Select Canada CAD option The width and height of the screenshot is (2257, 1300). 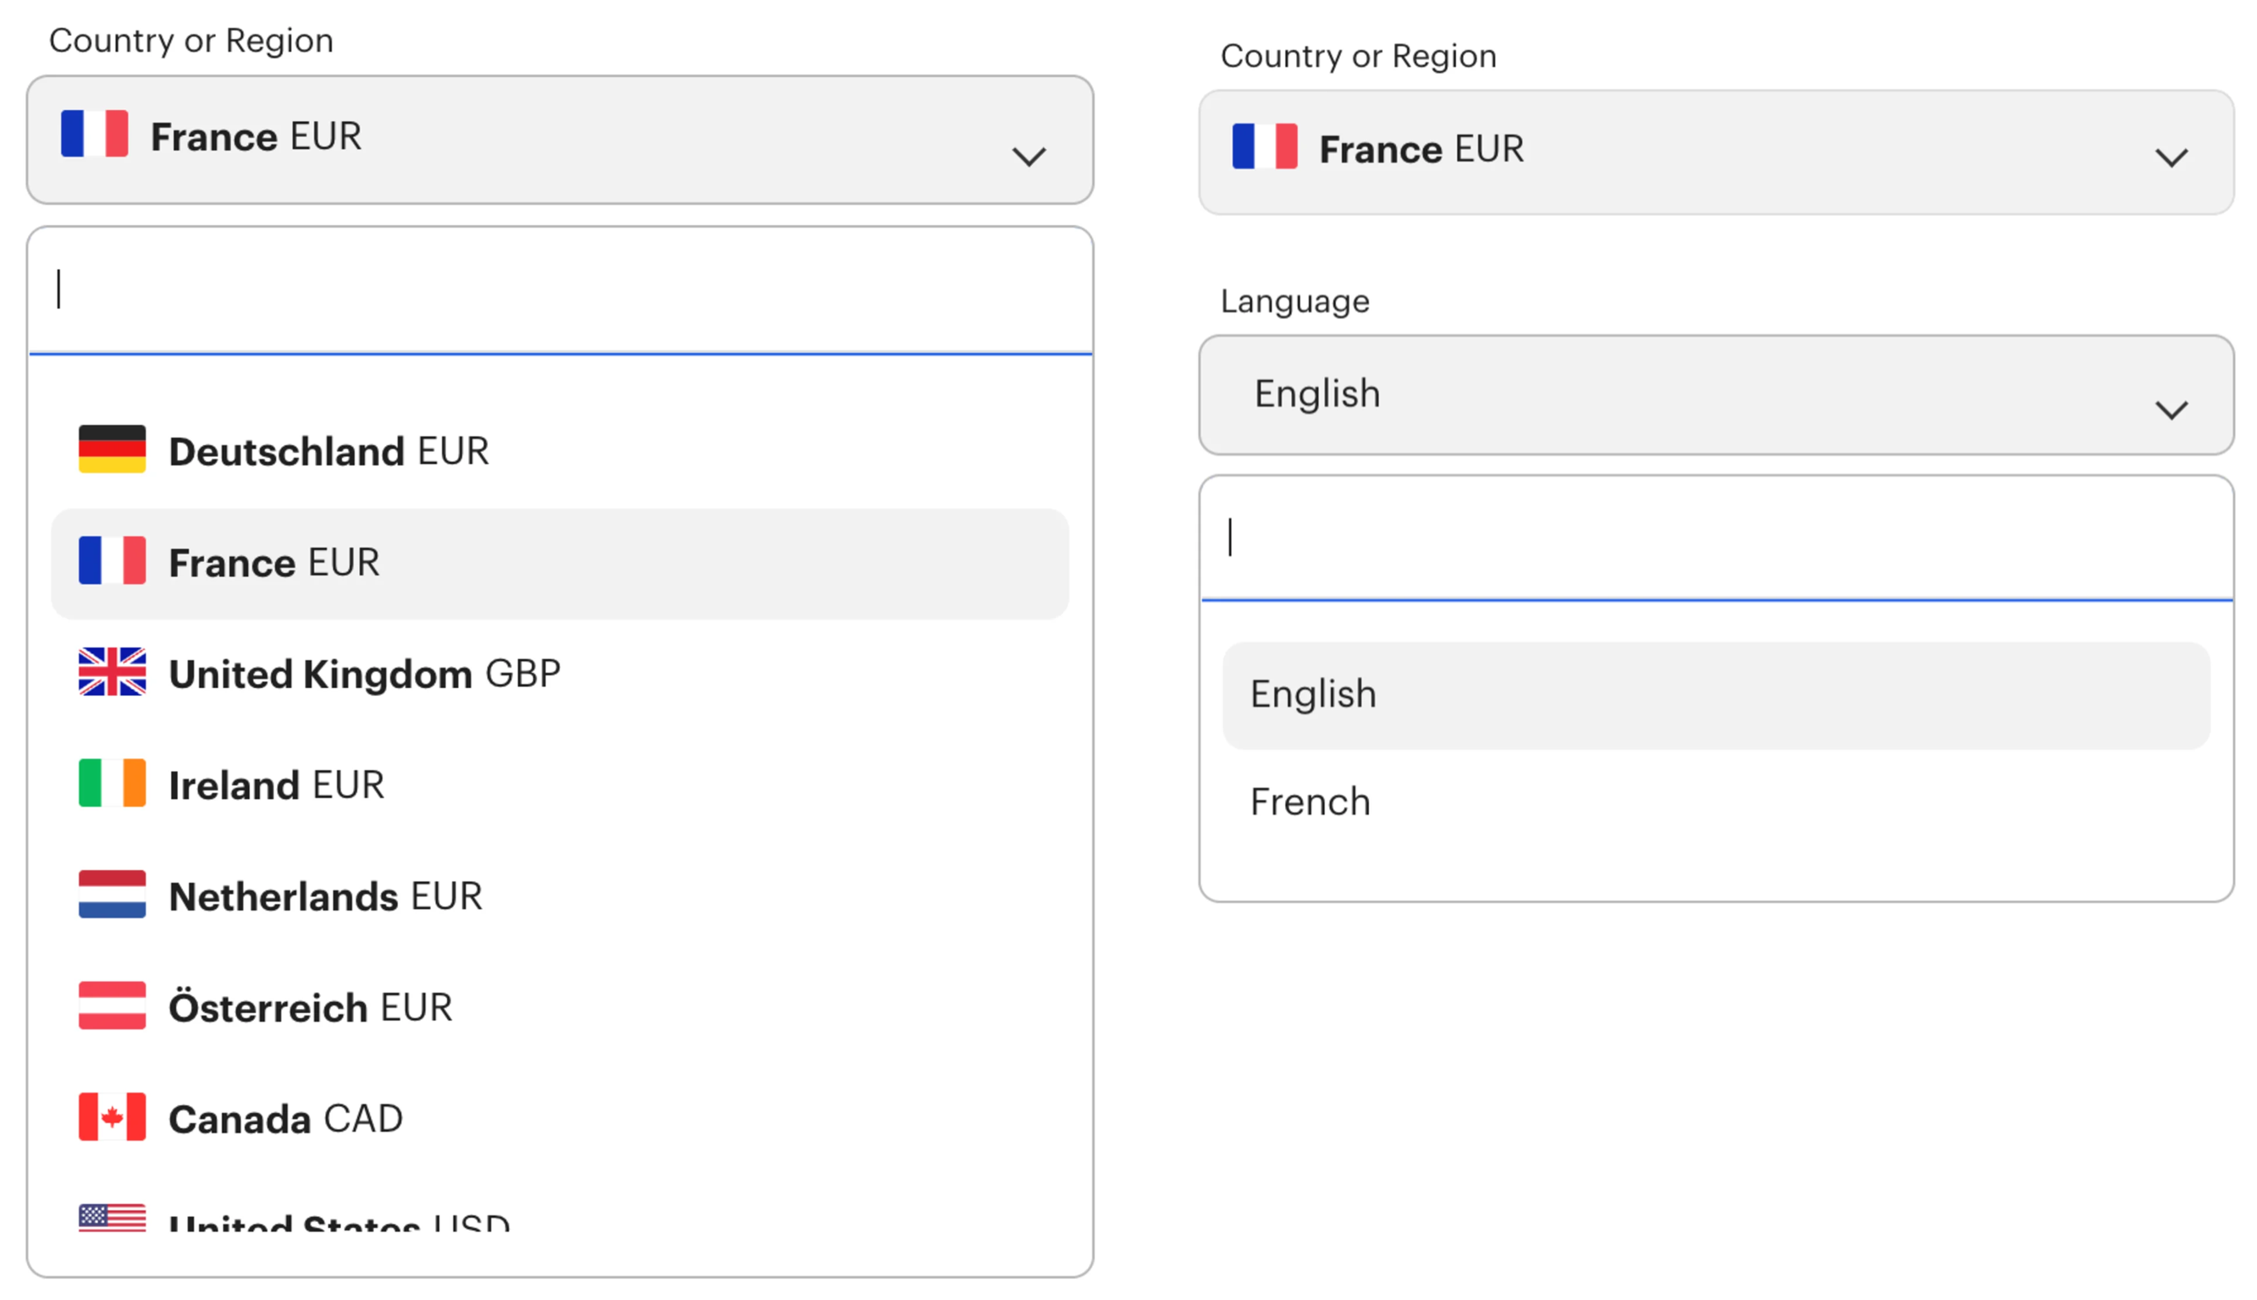point(285,1119)
